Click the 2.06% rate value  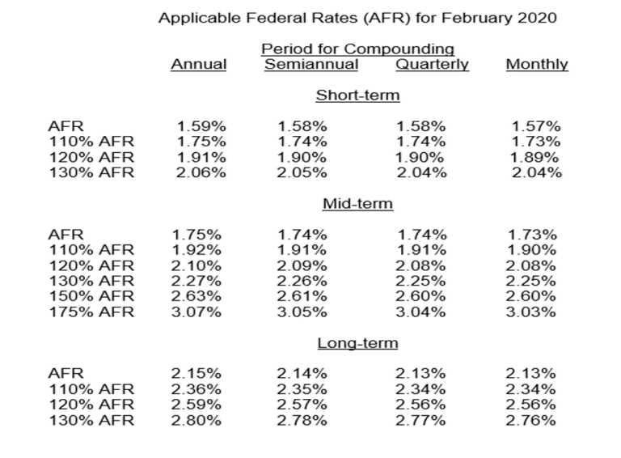coord(201,173)
